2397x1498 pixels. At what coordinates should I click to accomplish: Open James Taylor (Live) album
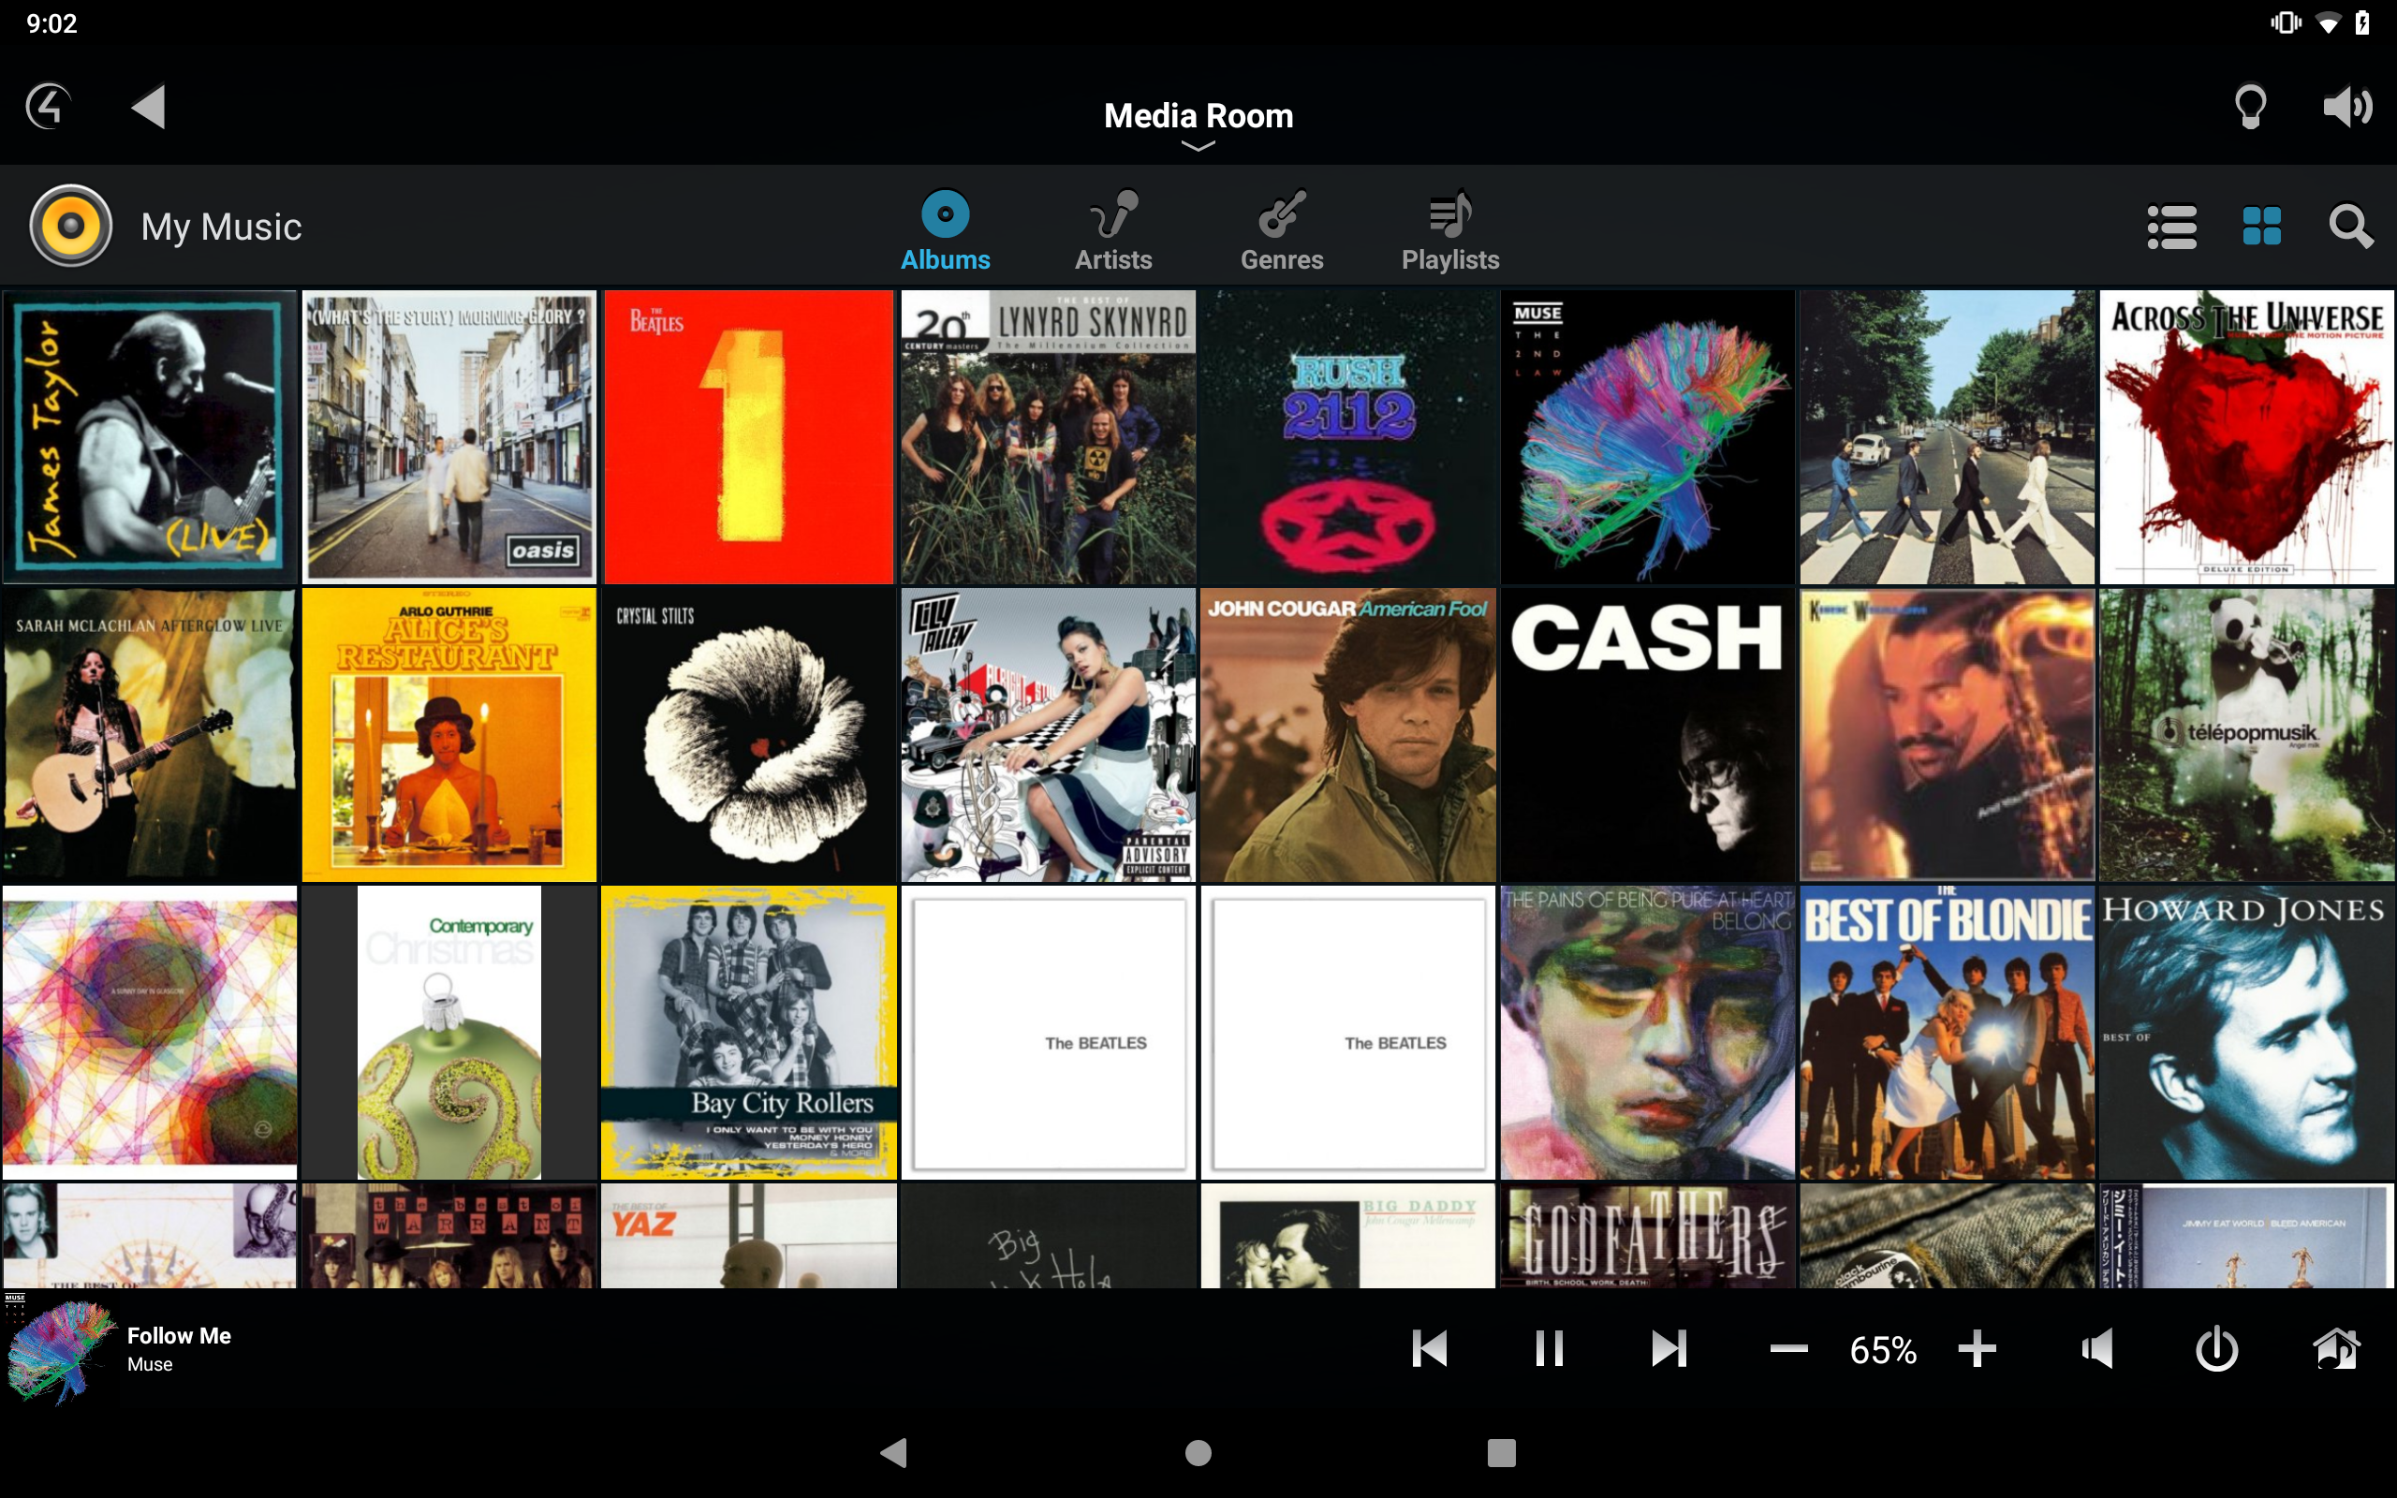(x=150, y=437)
